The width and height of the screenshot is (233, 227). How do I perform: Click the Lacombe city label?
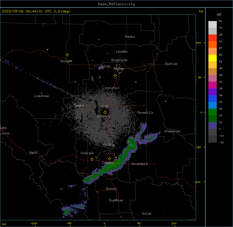tap(122, 51)
